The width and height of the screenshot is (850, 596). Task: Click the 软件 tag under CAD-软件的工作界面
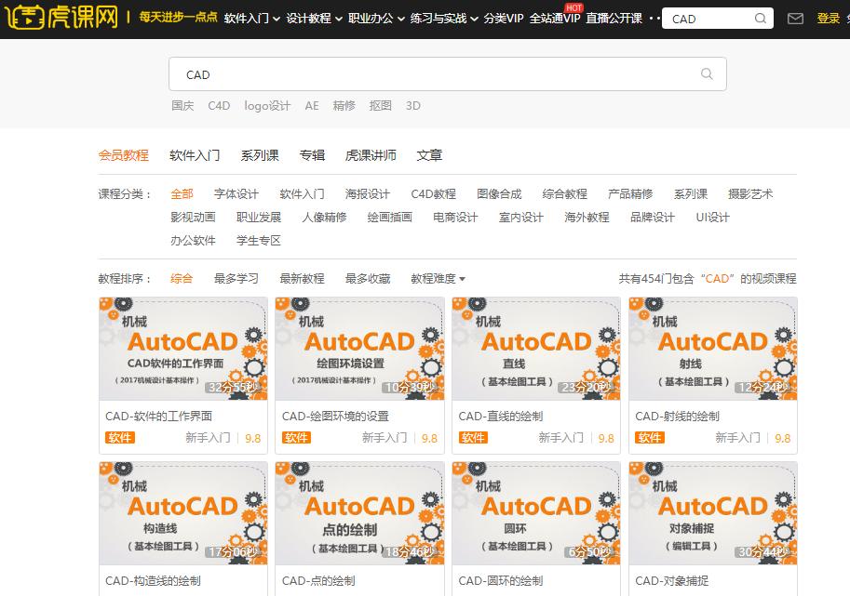pos(119,437)
